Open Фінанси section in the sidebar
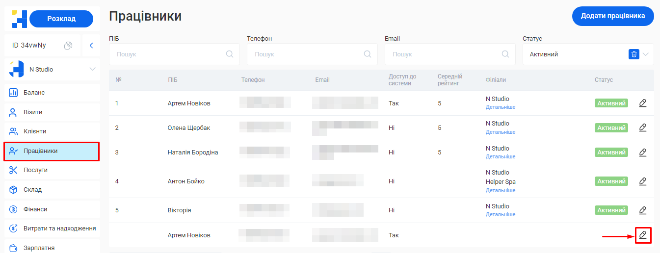 (35, 209)
